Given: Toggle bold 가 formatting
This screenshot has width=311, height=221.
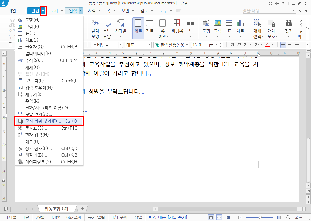Looking at the screenshot, I should (232, 45).
